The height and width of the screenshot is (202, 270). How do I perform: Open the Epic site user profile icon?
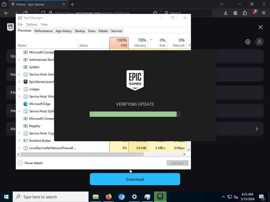(x=259, y=42)
